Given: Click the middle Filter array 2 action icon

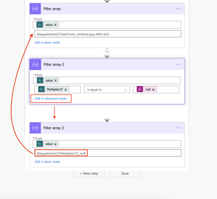Looking at the screenshot, I should 35,64.
